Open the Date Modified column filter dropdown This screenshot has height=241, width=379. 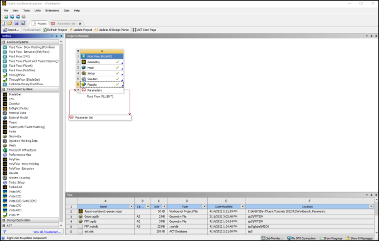coord(242,206)
